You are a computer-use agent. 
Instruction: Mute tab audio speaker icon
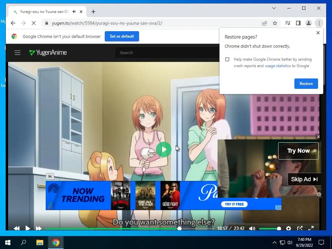click(x=74, y=12)
